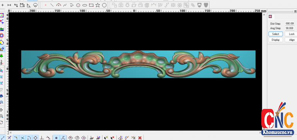Click the last shield-shaped shading icon
Viewport: 297px width, 140px height.
click(x=206, y=5)
